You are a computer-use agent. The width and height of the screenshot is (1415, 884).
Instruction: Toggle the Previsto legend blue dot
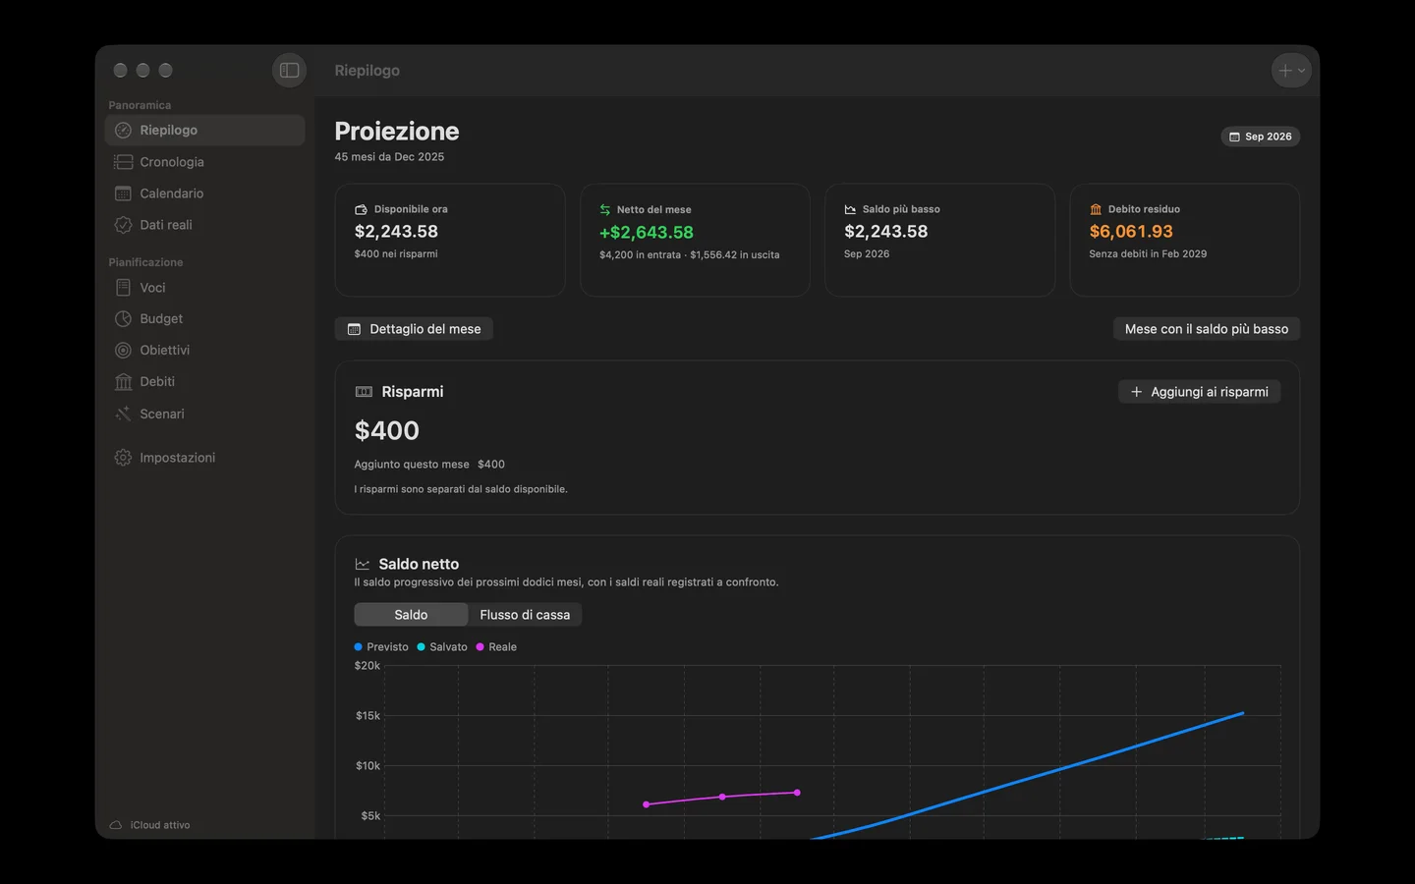358,647
